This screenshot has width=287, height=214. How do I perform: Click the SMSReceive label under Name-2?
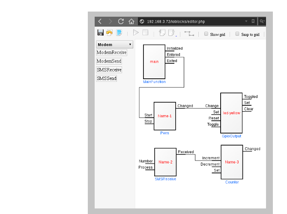(165, 179)
